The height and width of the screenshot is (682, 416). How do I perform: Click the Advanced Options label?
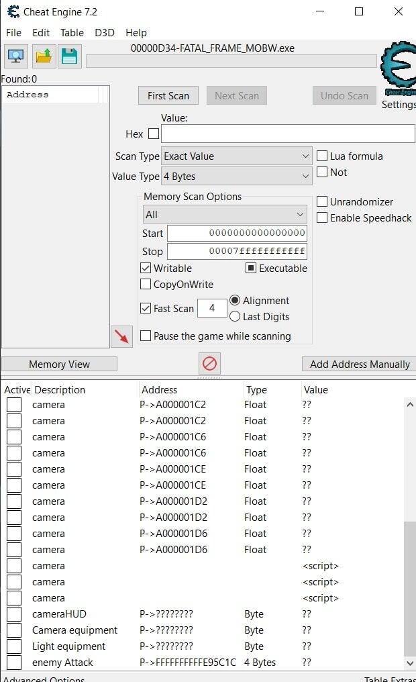point(44,679)
